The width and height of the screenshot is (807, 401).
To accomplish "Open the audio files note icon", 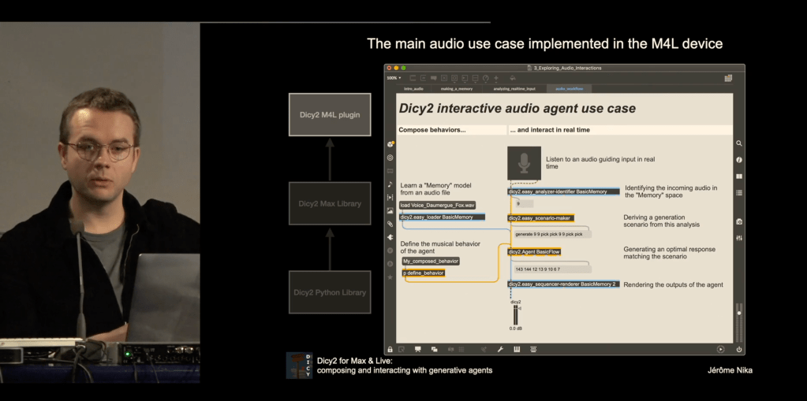I will [390, 184].
